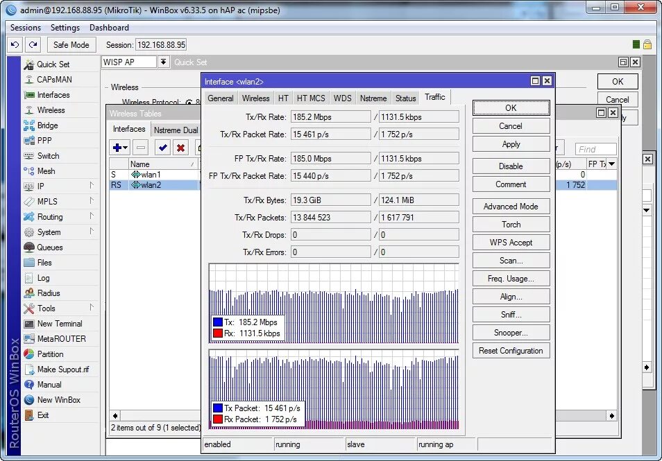
Task: Open the column selector dropdown near FP Tx
Action: pyautogui.click(x=612, y=164)
